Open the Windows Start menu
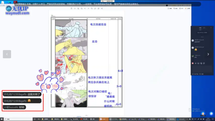Image resolution: width=215 pixels, height=121 pixels. tap(2, 119)
